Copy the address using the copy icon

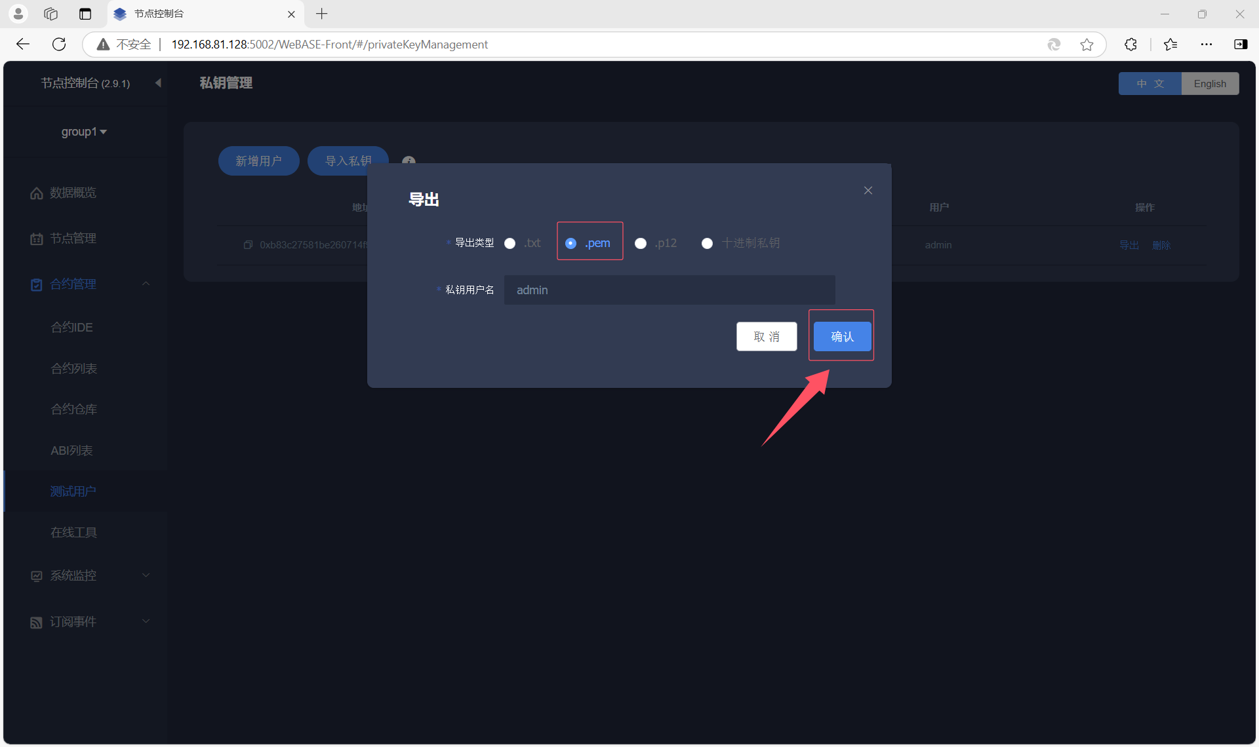pyautogui.click(x=248, y=245)
